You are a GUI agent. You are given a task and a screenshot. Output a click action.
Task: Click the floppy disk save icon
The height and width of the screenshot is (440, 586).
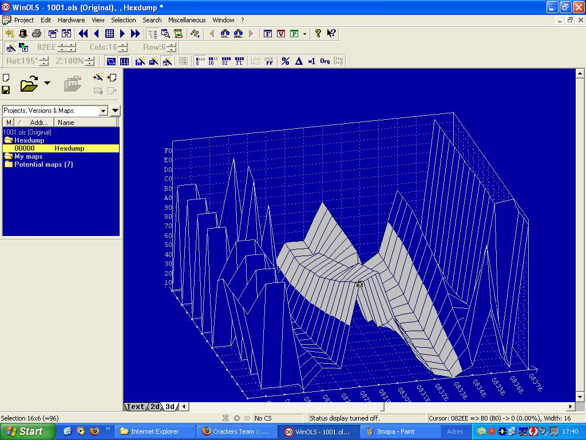6,90
